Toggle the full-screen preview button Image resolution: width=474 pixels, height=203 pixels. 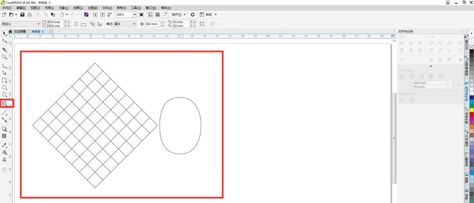[141, 15]
